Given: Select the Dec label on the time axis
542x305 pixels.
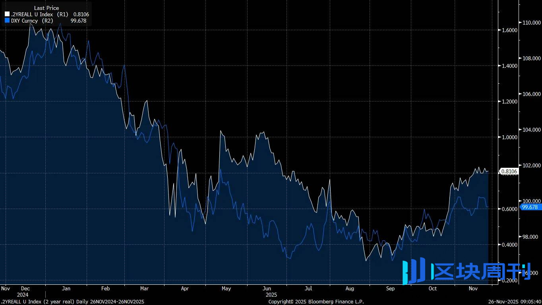Looking at the screenshot, I should [25, 288].
